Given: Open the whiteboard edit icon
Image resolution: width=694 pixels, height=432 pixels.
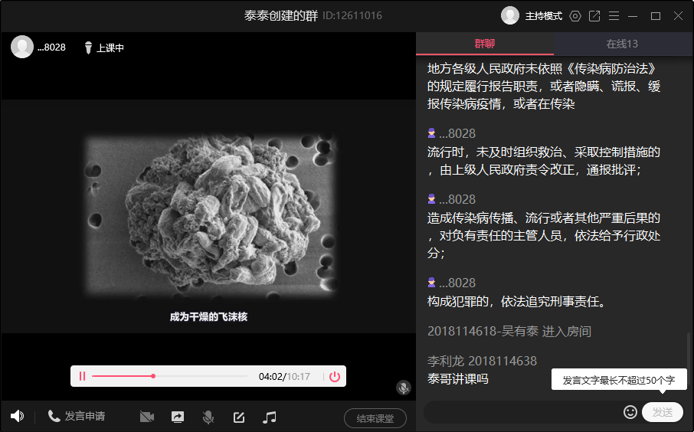Looking at the screenshot, I should click(239, 417).
